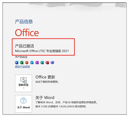Click Microsoft Office LTSC 专业增强版 2021 text
The width and height of the screenshot is (129, 117).
click(42, 51)
